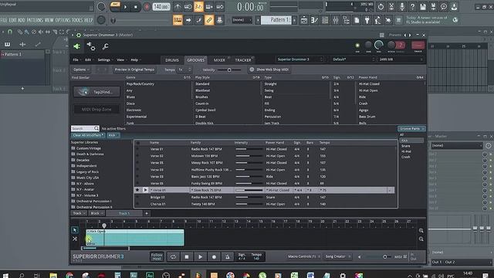Toggle the metronome in Superior Drummer transport
Viewport: 494px width, 278px height.
(x=228, y=257)
